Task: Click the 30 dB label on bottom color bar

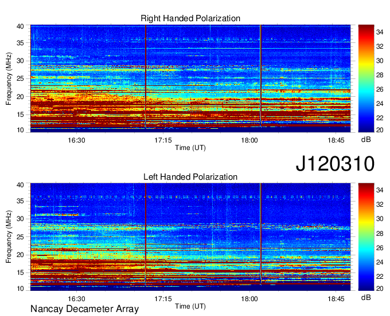Action: click(380, 219)
